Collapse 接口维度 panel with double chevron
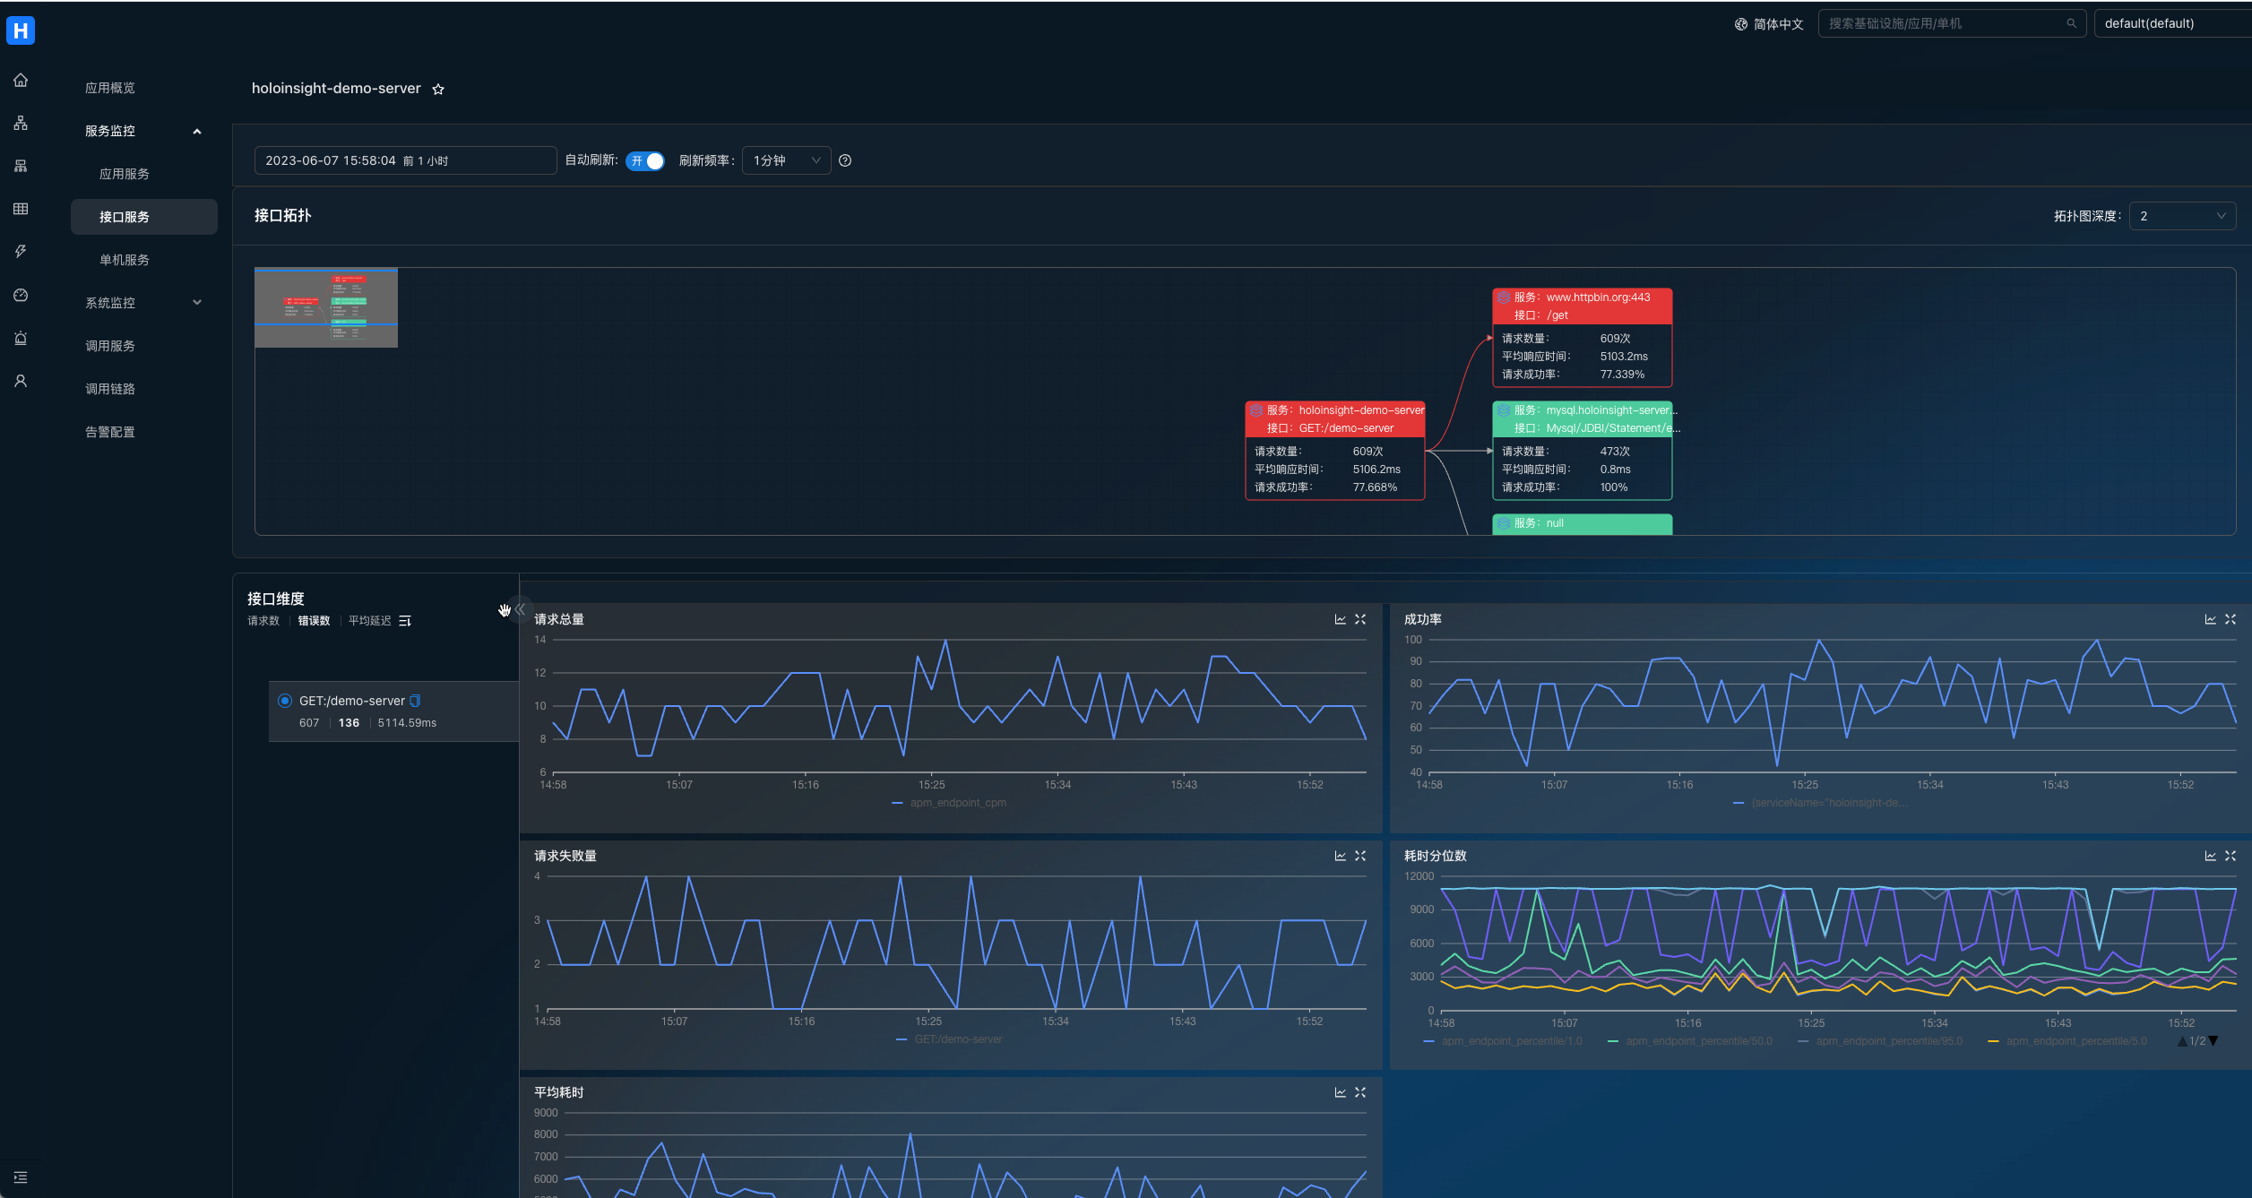This screenshot has height=1198, width=2252. 520,609
